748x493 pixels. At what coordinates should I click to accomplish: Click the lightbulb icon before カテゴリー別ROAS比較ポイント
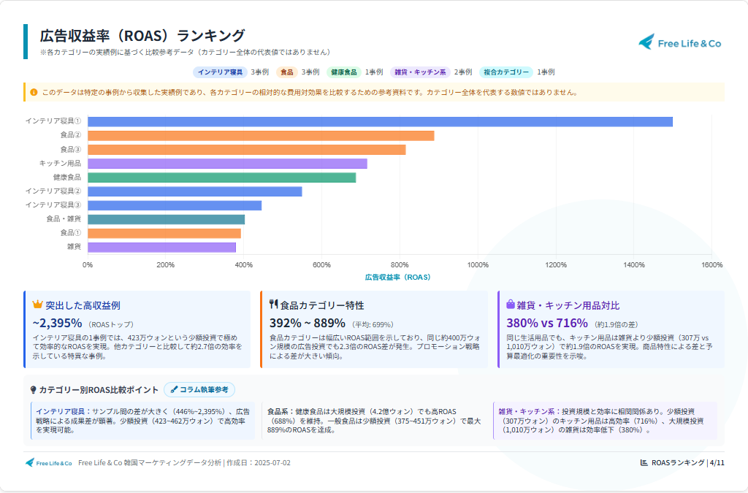pos(33,390)
